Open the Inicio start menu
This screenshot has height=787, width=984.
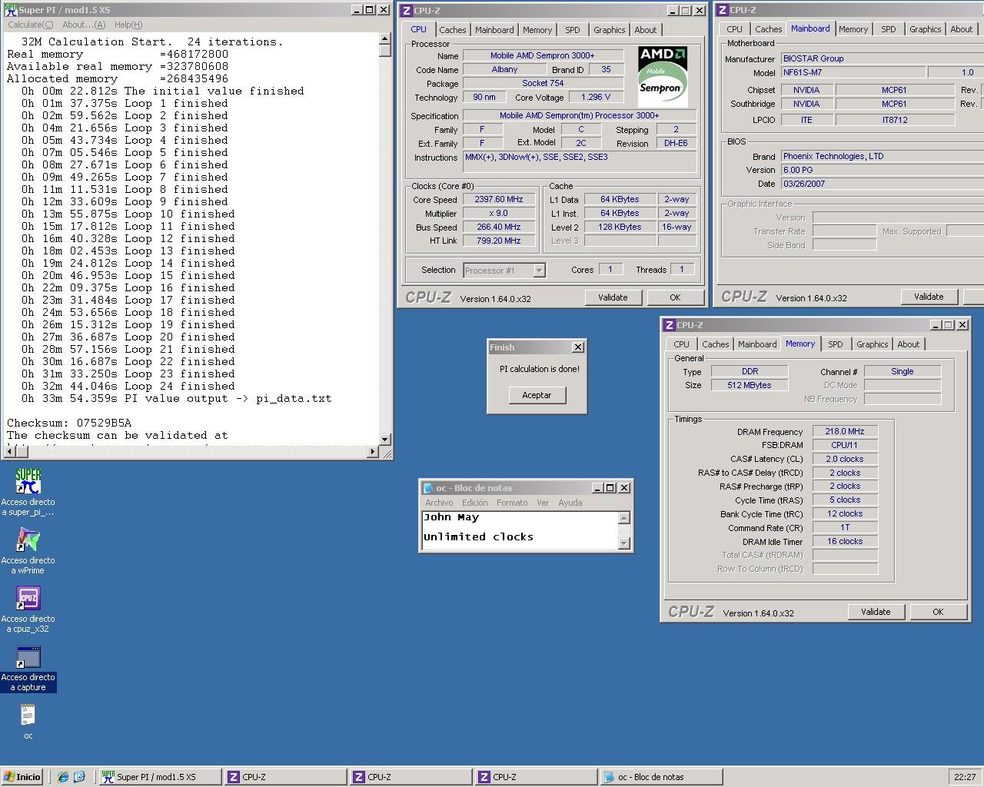tap(22, 777)
